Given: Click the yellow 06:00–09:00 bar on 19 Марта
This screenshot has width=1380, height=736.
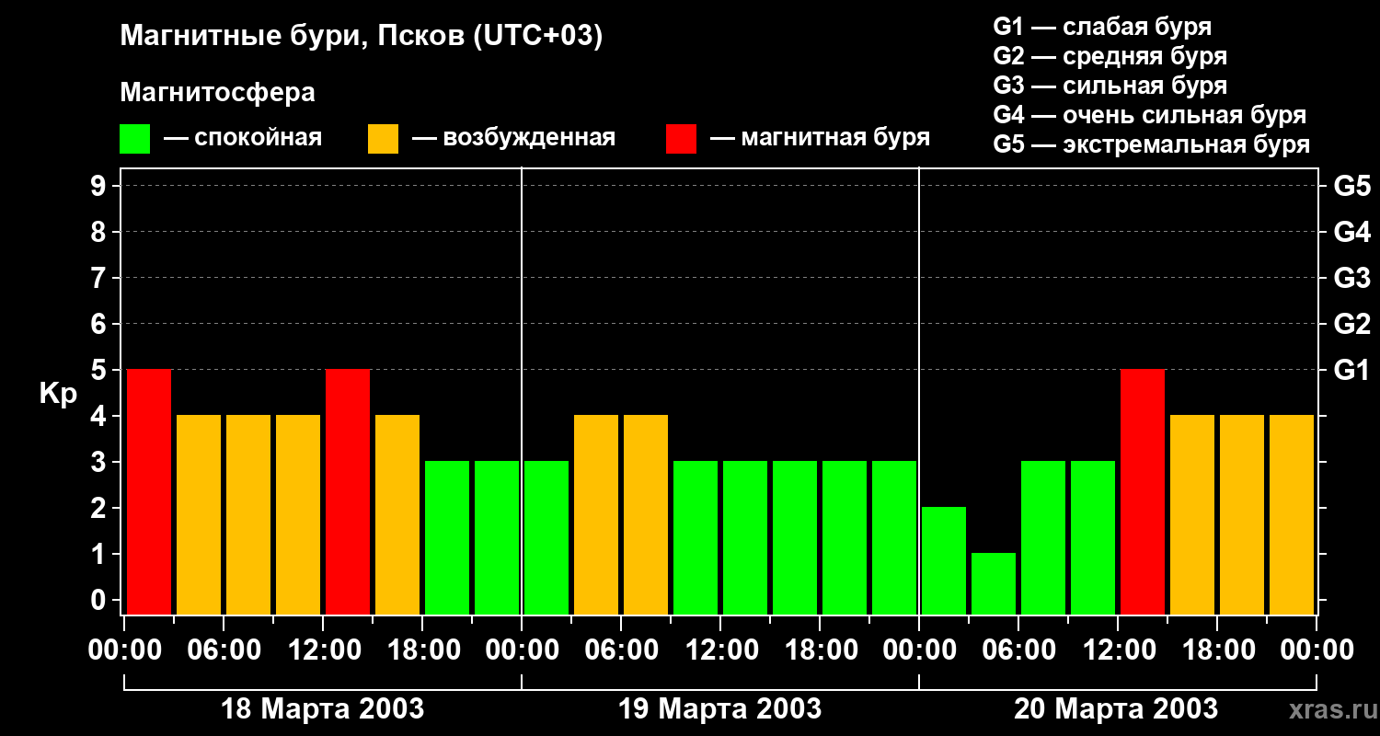Looking at the screenshot, I should click(x=646, y=514).
